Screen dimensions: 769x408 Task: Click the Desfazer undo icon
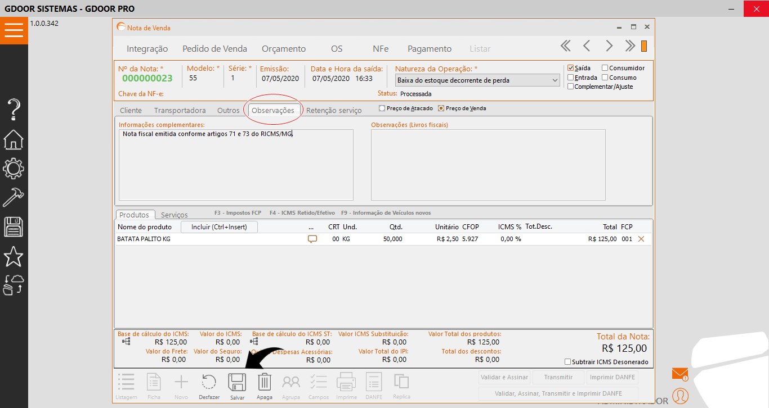pyautogui.click(x=209, y=382)
